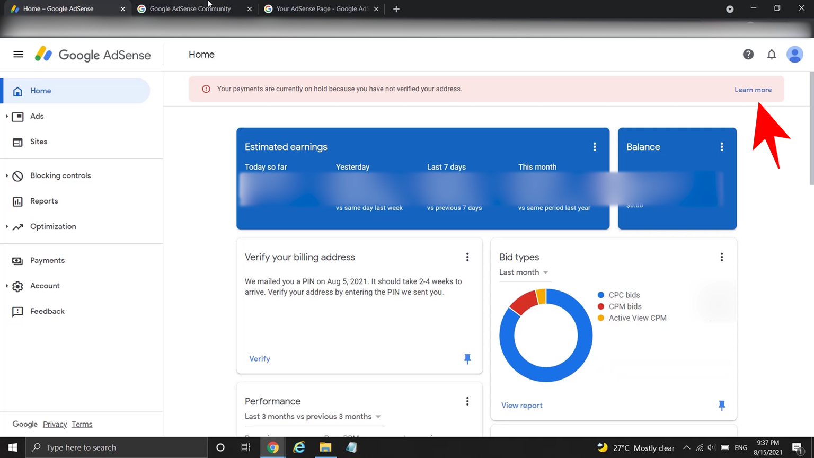Viewport: 814px width, 458px height.
Task: Expand the Optimization submenu arrow
Action: [7, 226]
